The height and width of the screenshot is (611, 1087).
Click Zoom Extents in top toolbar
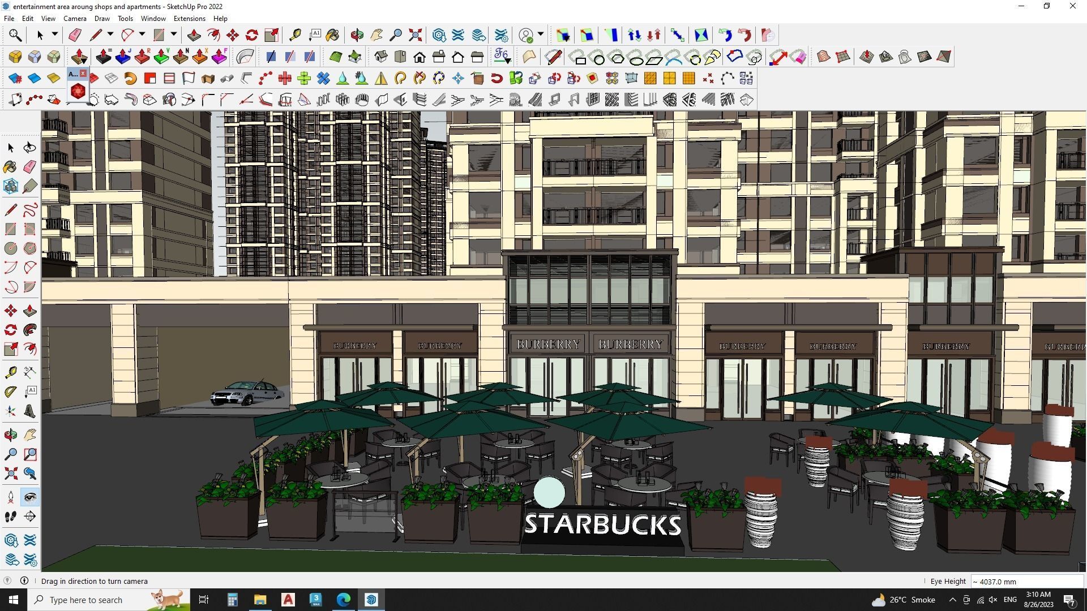pos(415,35)
